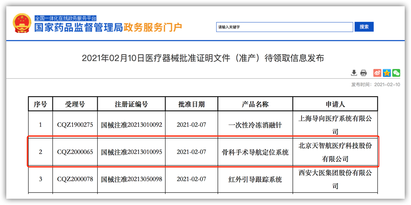Click the 批准日期 column header
The image size is (411, 205).
pos(191,104)
